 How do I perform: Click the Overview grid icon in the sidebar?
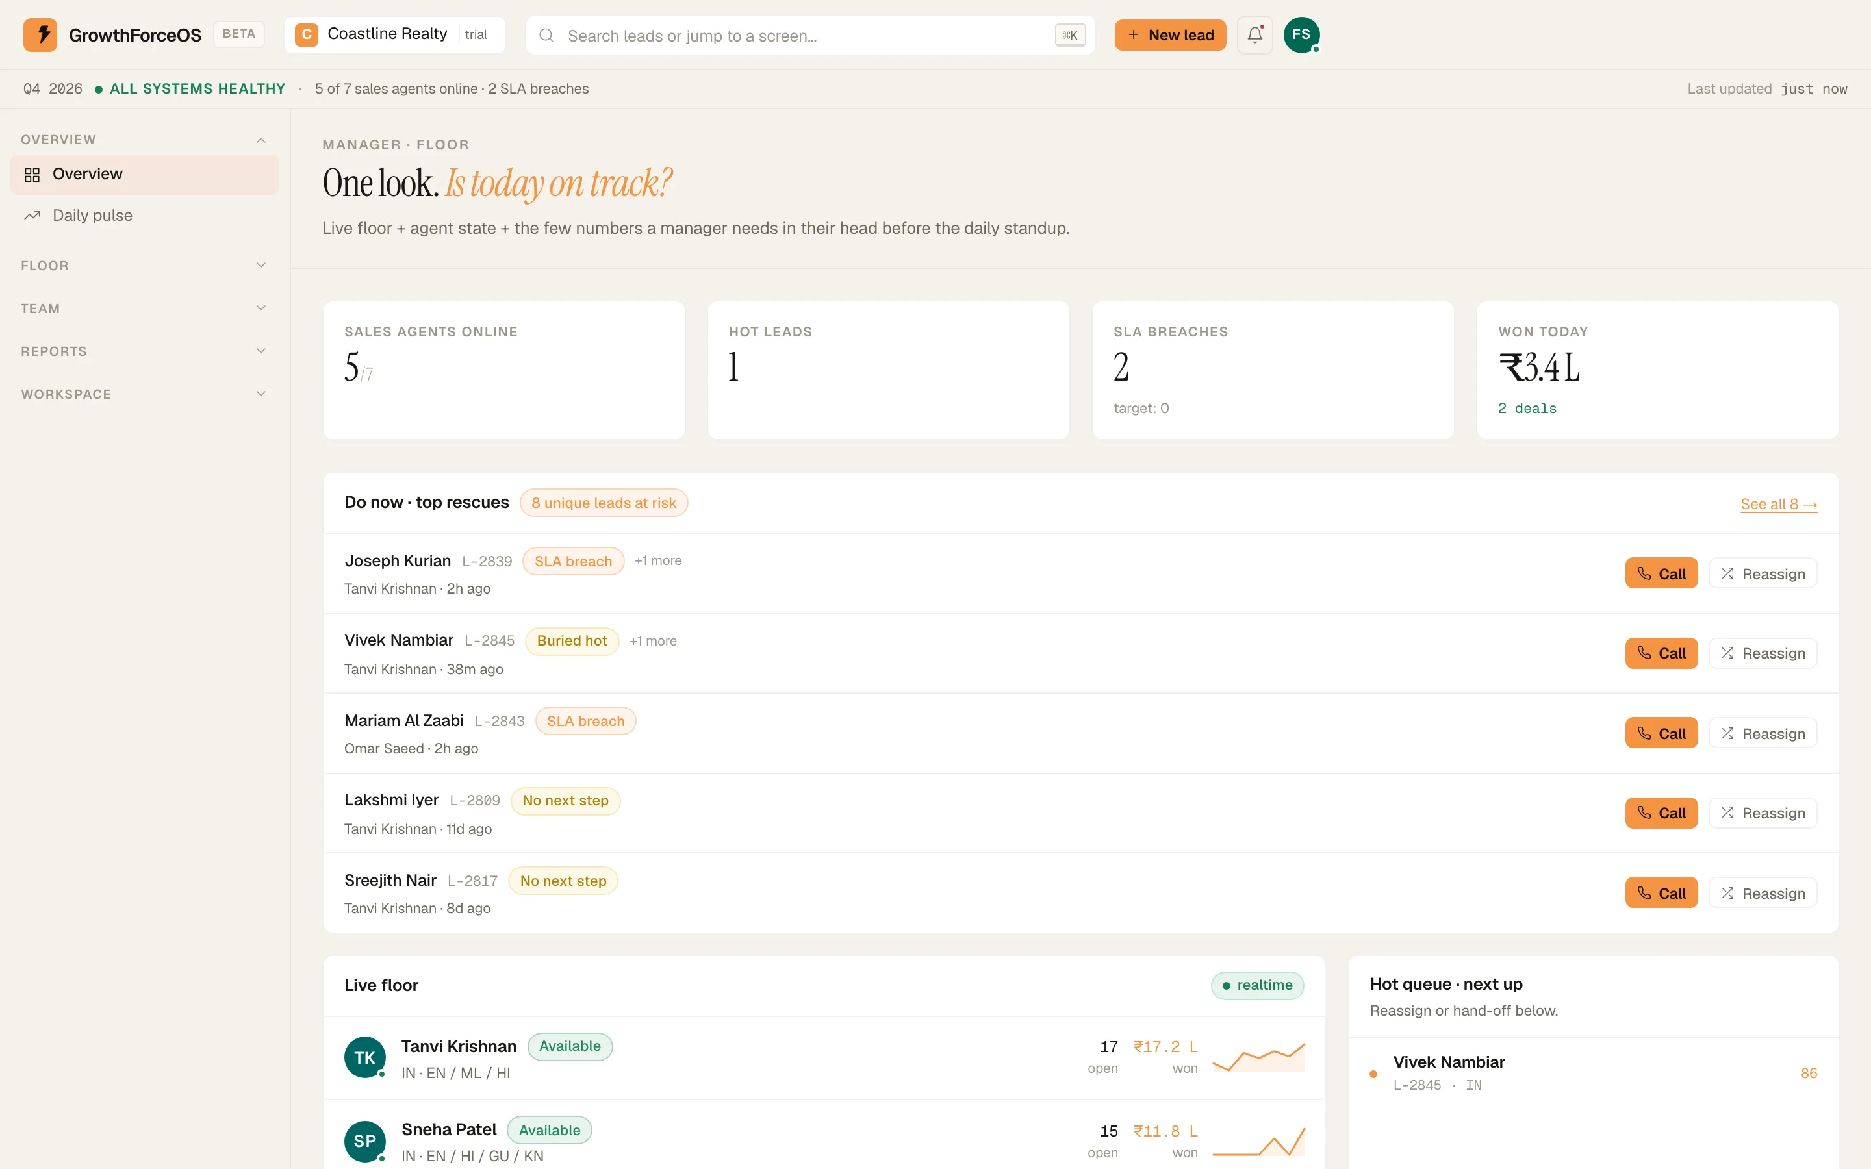(32, 175)
